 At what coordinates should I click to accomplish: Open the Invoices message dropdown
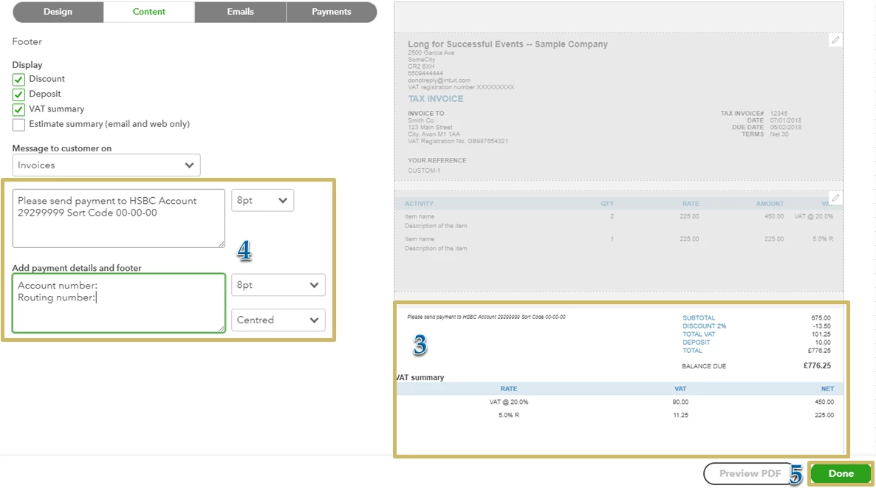106,165
